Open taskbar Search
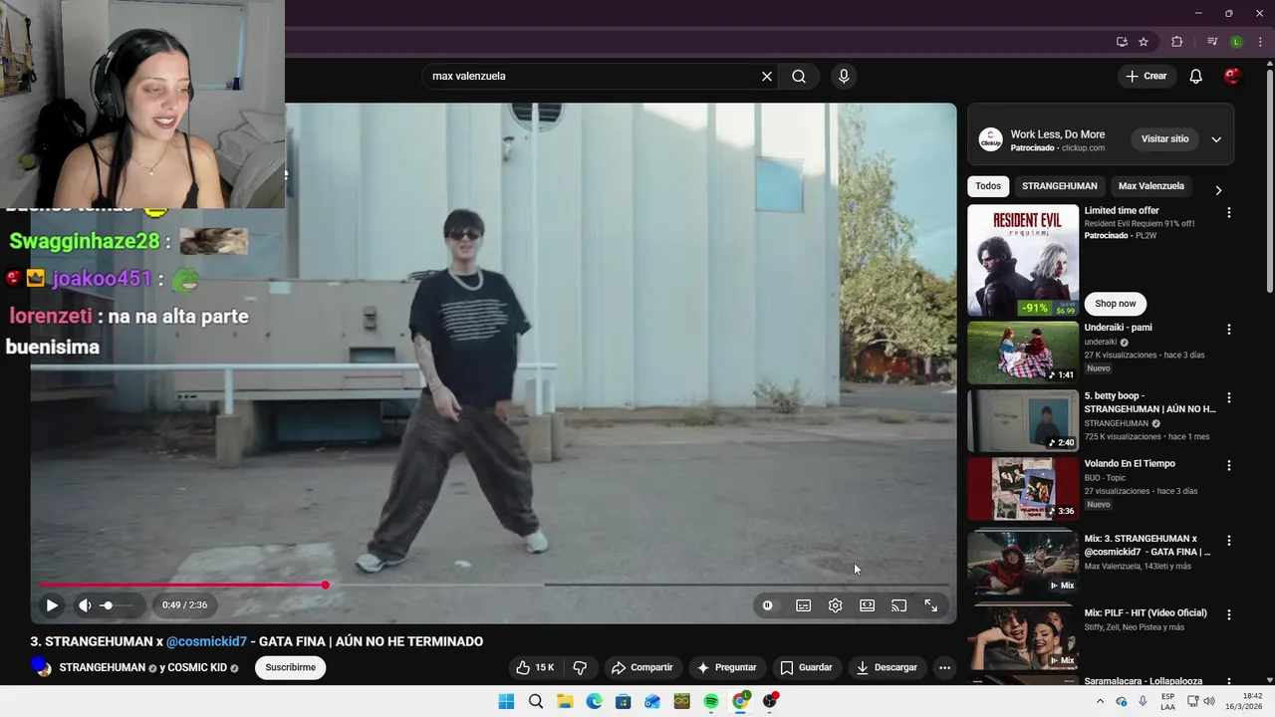The width and height of the screenshot is (1275, 717). pos(536,701)
